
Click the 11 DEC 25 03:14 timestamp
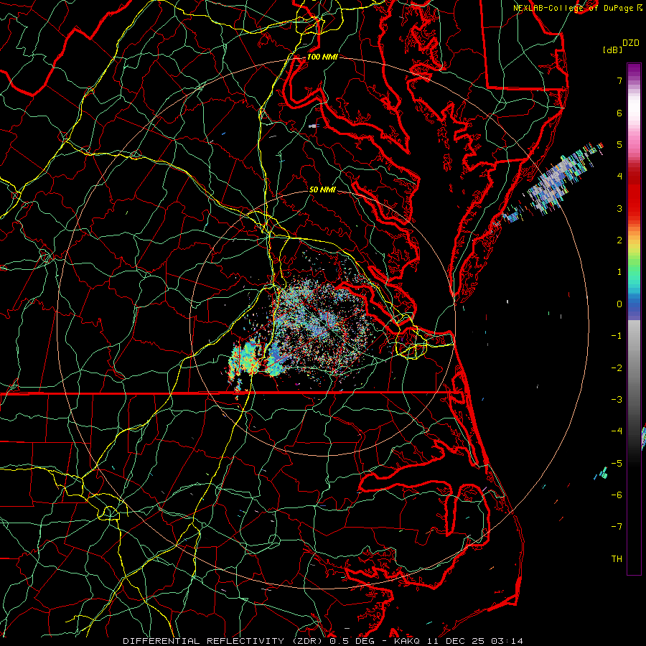(475, 641)
